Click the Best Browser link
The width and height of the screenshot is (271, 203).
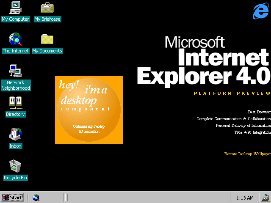260,112
